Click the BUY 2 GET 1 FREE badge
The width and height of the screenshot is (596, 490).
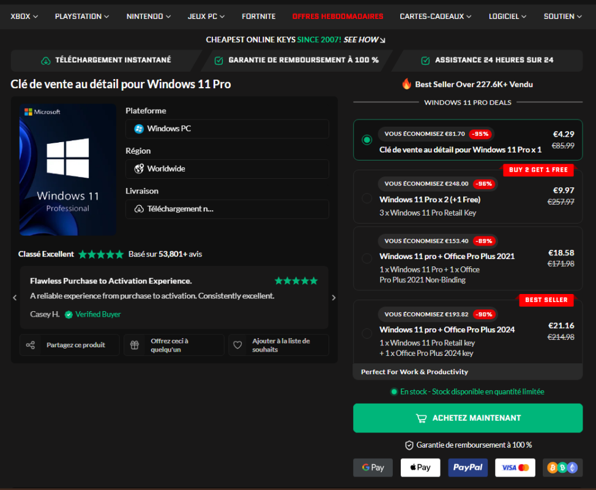[538, 170]
